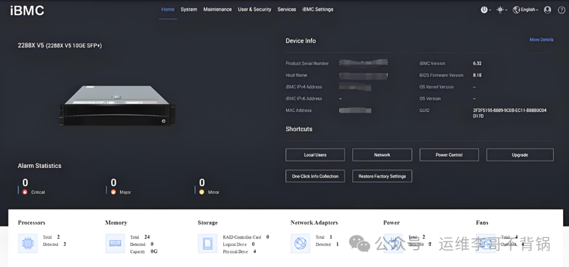Click the Memory section heading
This screenshot has width=569, height=267.
(x=116, y=223)
